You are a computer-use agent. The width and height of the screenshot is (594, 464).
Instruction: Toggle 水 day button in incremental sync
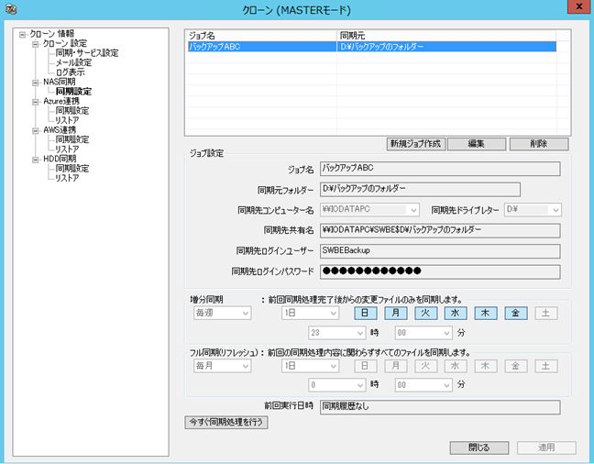point(455,313)
